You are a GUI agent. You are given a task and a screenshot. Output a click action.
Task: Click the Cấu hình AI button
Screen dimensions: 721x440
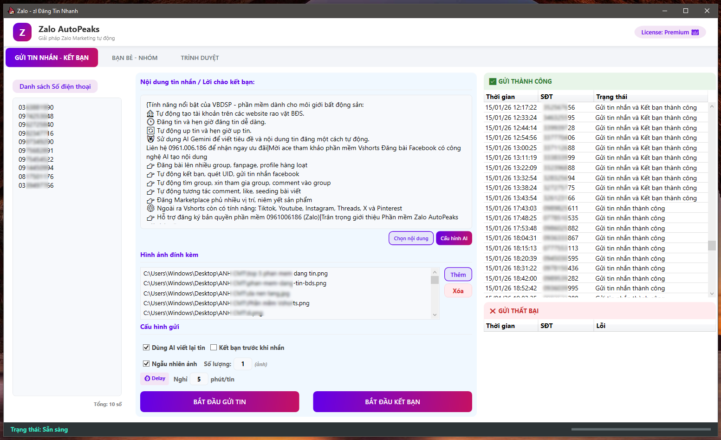[x=454, y=238]
